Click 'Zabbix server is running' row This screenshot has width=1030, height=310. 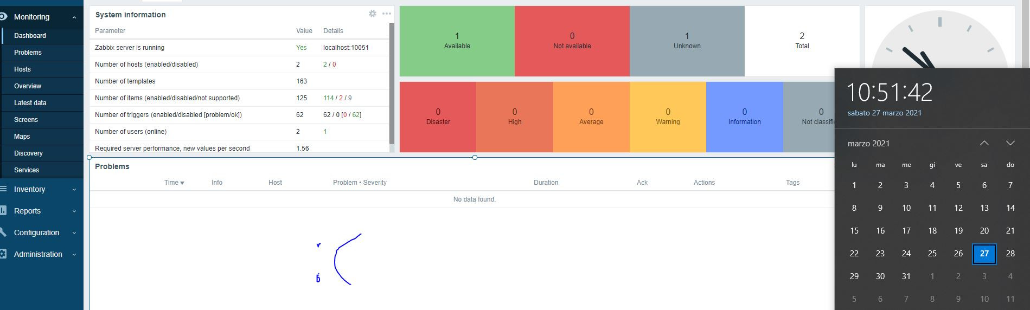pyautogui.click(x=239, y=48)
